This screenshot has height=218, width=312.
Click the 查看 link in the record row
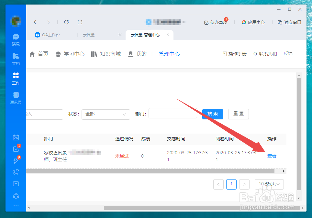pyautogui.click(x=272, y=156)
